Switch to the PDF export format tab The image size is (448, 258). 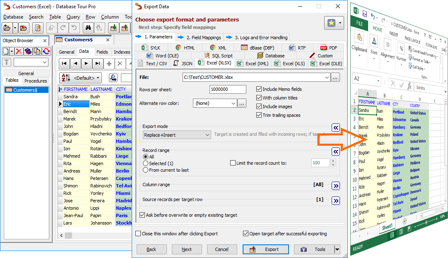click(x=328, y=48)
